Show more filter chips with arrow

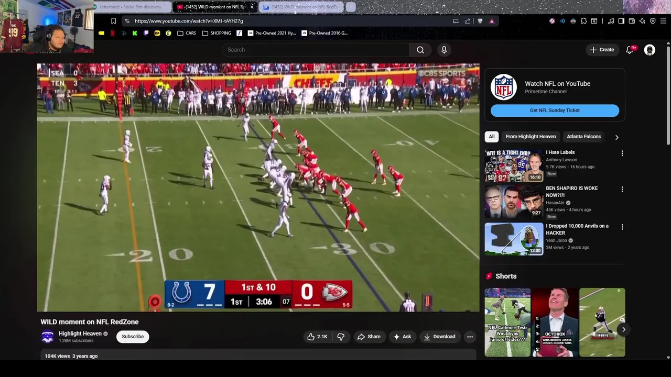(616, 137)
